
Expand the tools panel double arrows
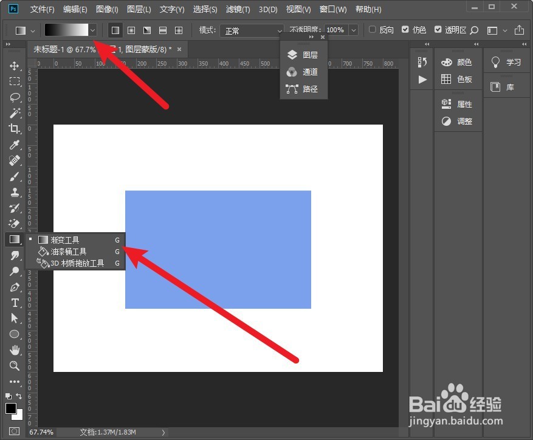tap(8, 44)
